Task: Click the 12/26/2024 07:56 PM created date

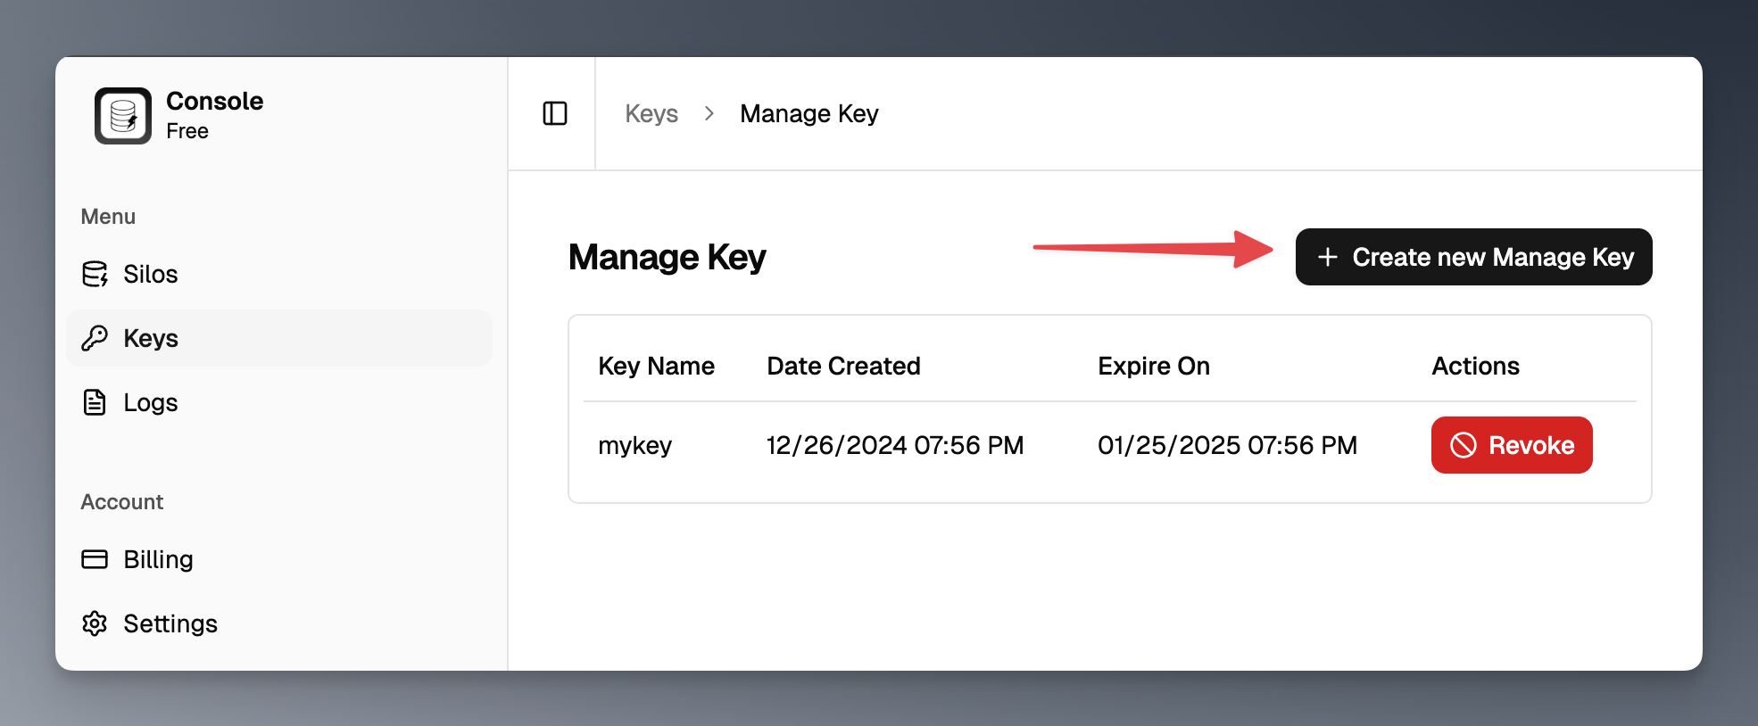Action: (x=895, y=445)
